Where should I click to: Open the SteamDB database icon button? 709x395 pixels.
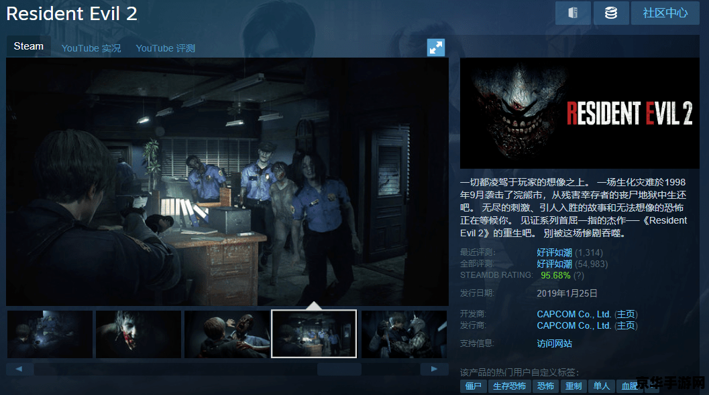point(611,13)
